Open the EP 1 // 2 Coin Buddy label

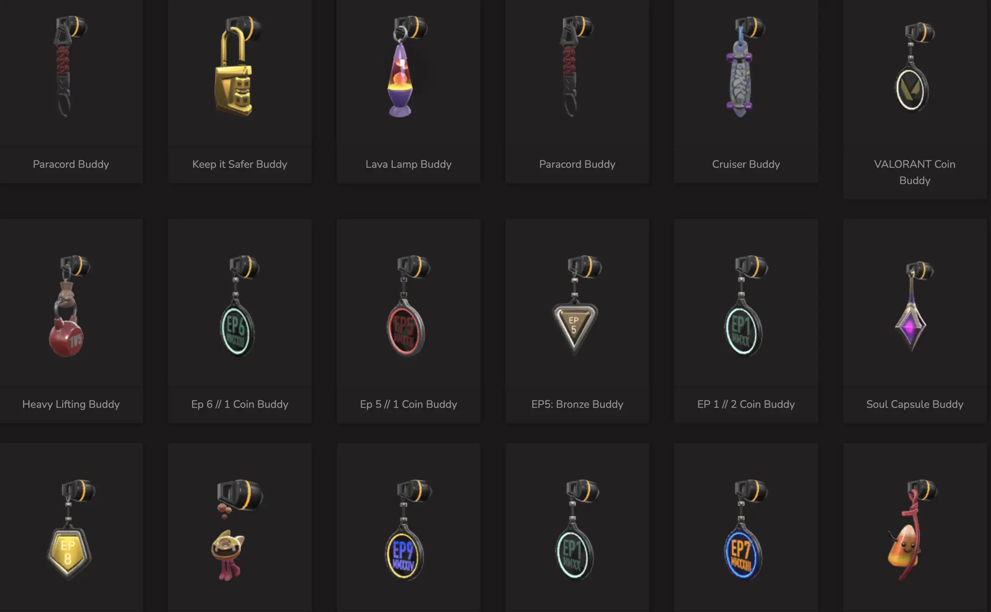point(746,404)
